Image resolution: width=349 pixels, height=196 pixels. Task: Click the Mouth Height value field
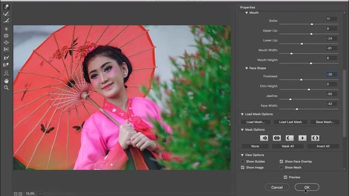(x=332, y=58)
